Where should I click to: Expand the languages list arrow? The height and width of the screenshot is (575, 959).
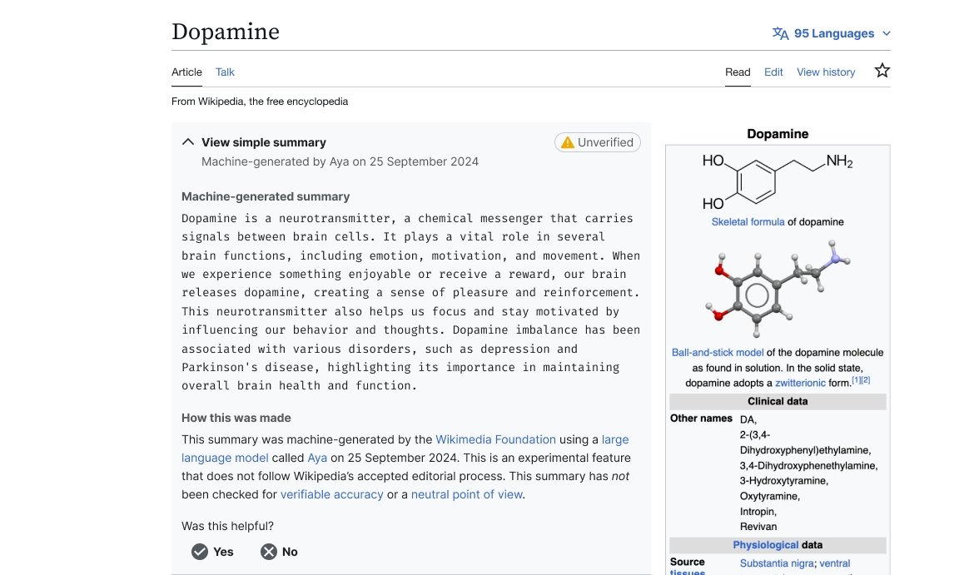click(x=887, y=34)
